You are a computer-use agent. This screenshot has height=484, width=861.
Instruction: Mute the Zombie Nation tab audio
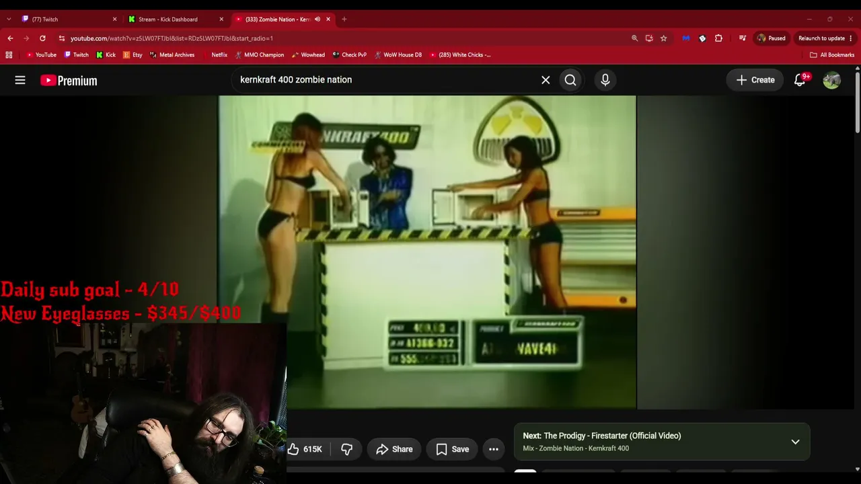(x=317, y=19)
